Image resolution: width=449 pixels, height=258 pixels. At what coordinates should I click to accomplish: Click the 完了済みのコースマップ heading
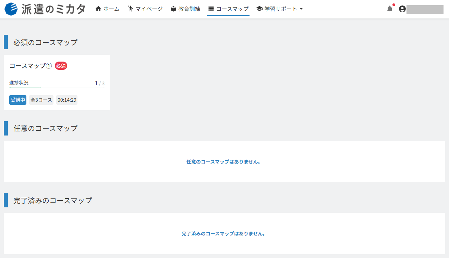click(52, 200)
